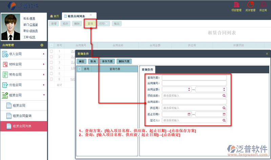The height and width of the screenshot is (160, 271).
Task: Check the checkbox for row 1
Action: coord(51,51)
